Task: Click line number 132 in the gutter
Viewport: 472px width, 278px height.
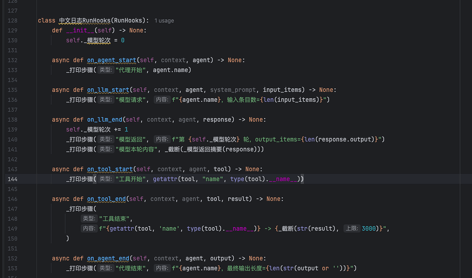Action: pyautogui.click(x=12, y=60)
